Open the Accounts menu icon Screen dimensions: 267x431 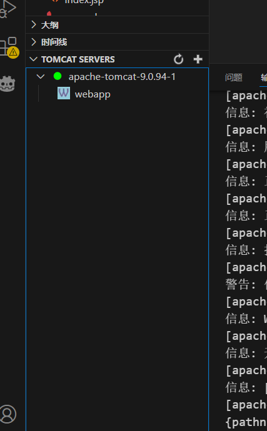click(x=8, y=414)
